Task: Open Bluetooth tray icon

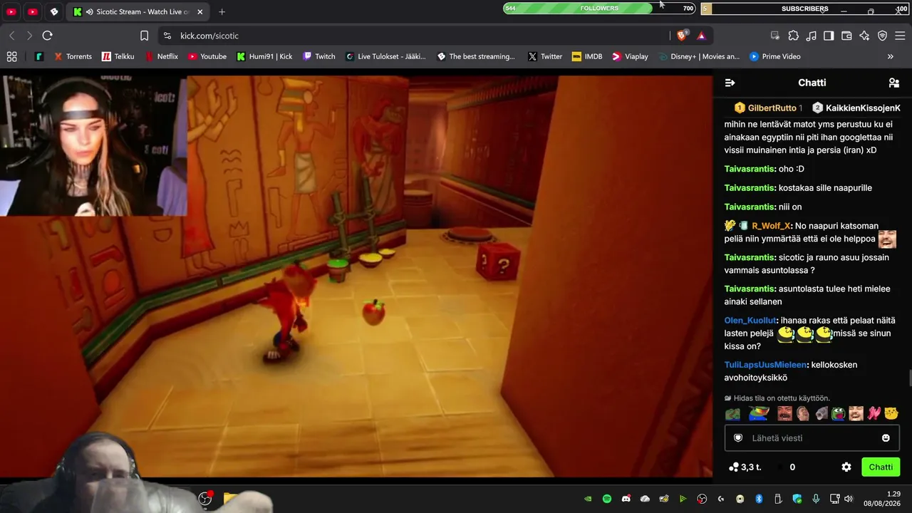Action: 759,499
